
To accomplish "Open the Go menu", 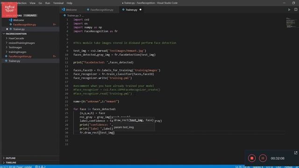I will coord(40,3).
